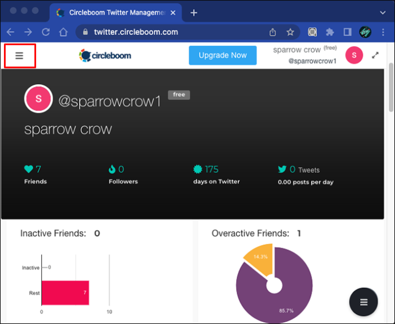Viewport: 395px width, 324px height.
Task: Click the Circleboom logo
Action: [105, 56]
